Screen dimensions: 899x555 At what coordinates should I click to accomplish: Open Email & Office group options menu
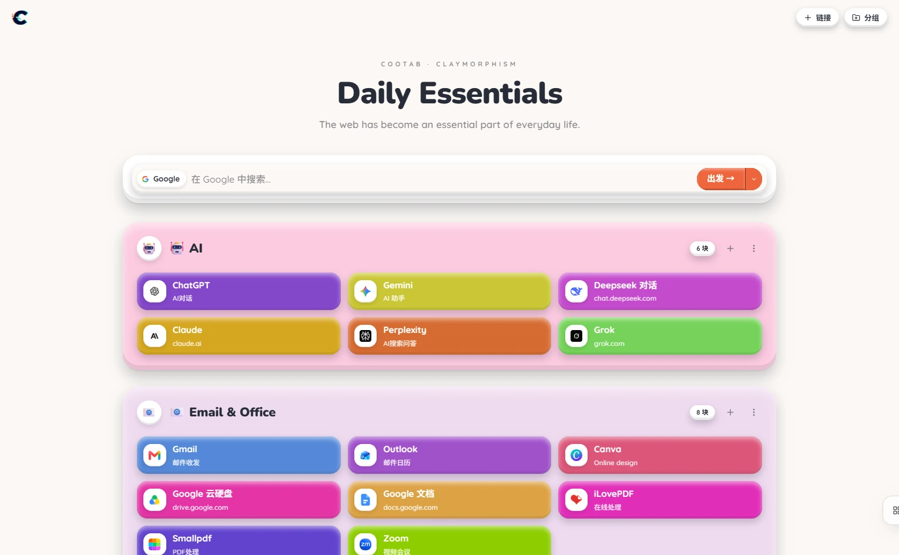click(754, 412)
